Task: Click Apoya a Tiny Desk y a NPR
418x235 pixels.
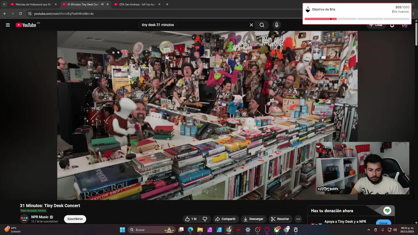Action: [345, 222]
